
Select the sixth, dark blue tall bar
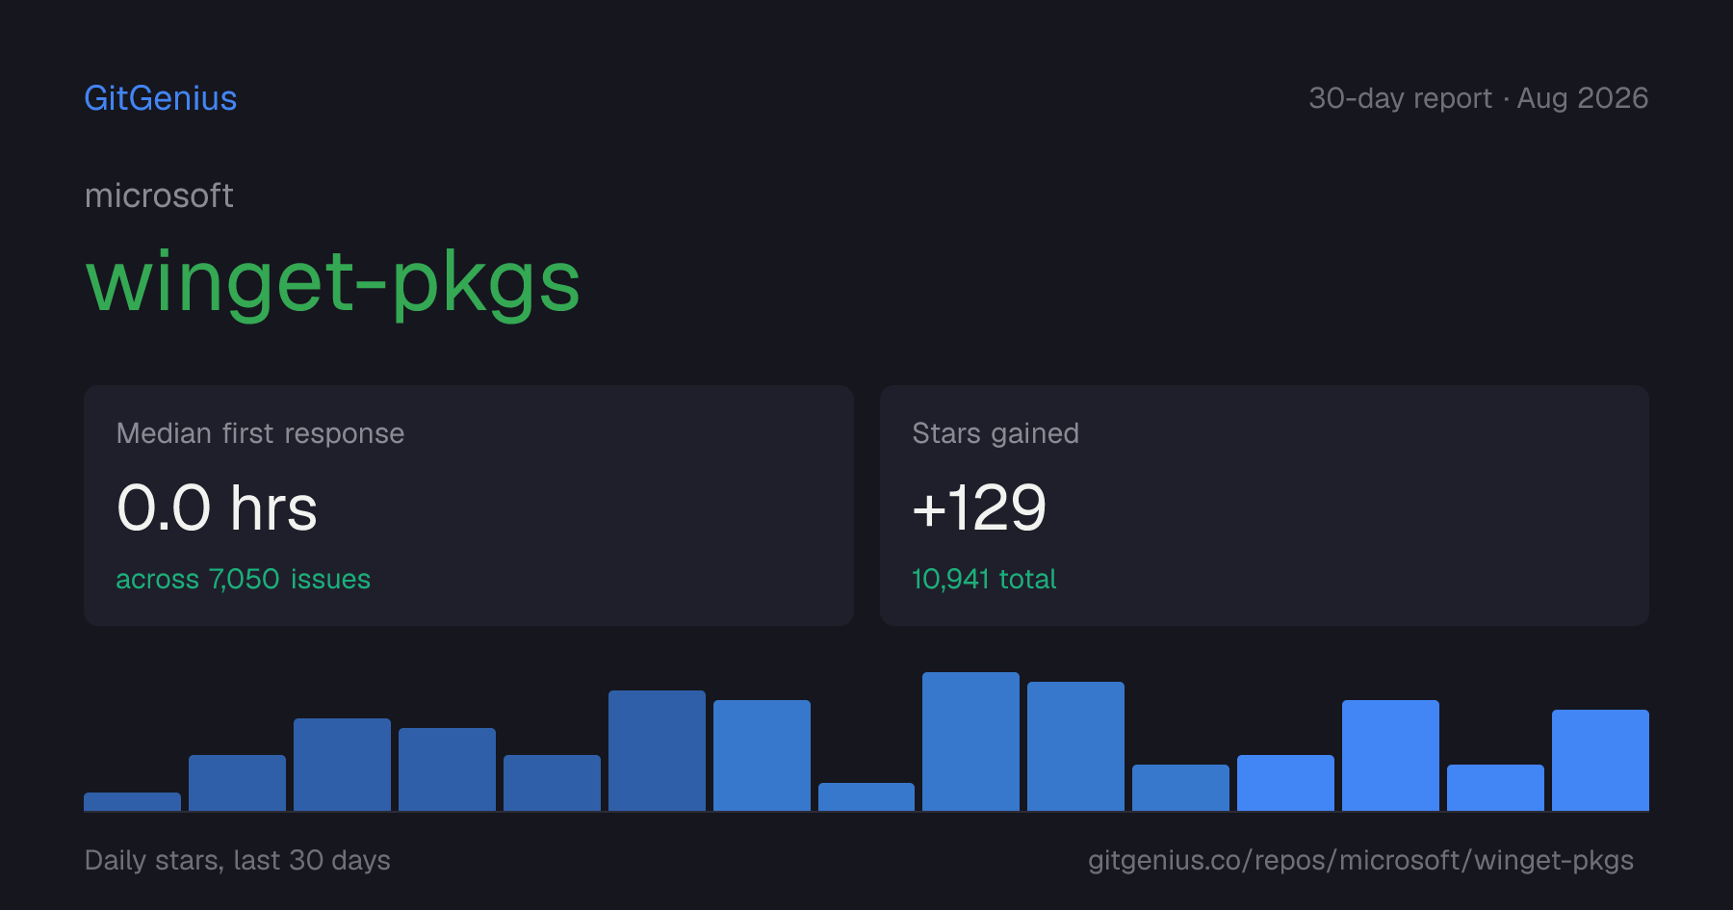(x=657, y=750)
